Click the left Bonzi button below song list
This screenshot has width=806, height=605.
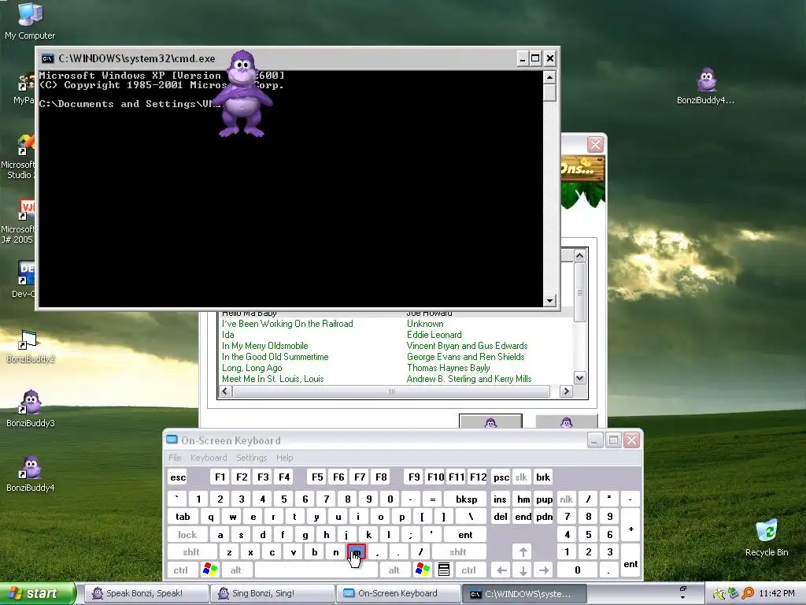(x=490, y=421)
